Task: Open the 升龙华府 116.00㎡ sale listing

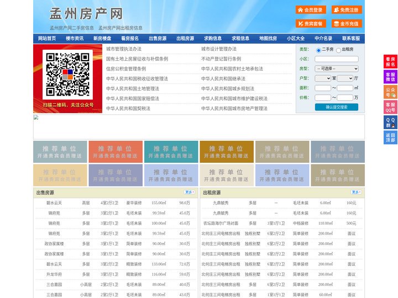Action: [116, 274]
